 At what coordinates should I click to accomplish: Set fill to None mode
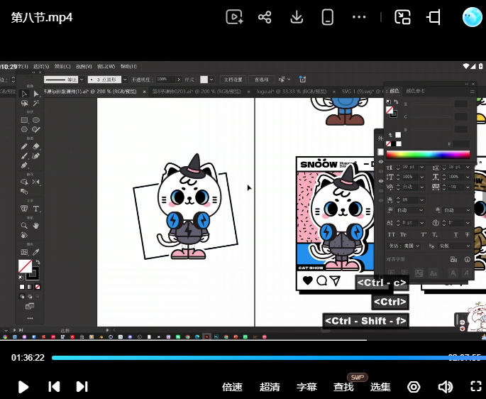[38, 287]
